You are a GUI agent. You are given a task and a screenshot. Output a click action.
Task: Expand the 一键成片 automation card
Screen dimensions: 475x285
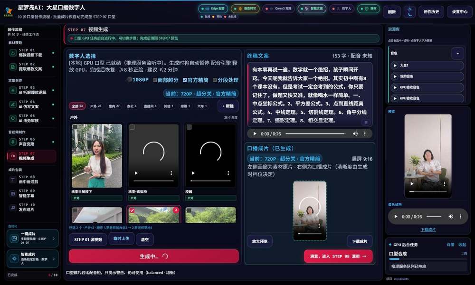(32, 238)
